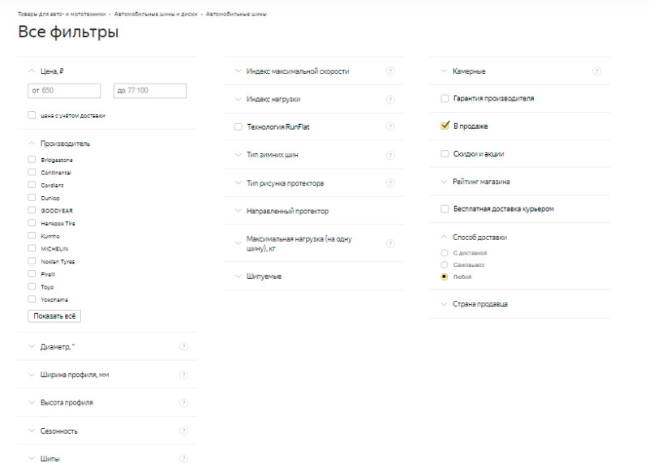The width and height of the screenshot is (649, 463).
Task: Enable the Бесплатная доставка курьером checkbox
Action: (445, 209)
